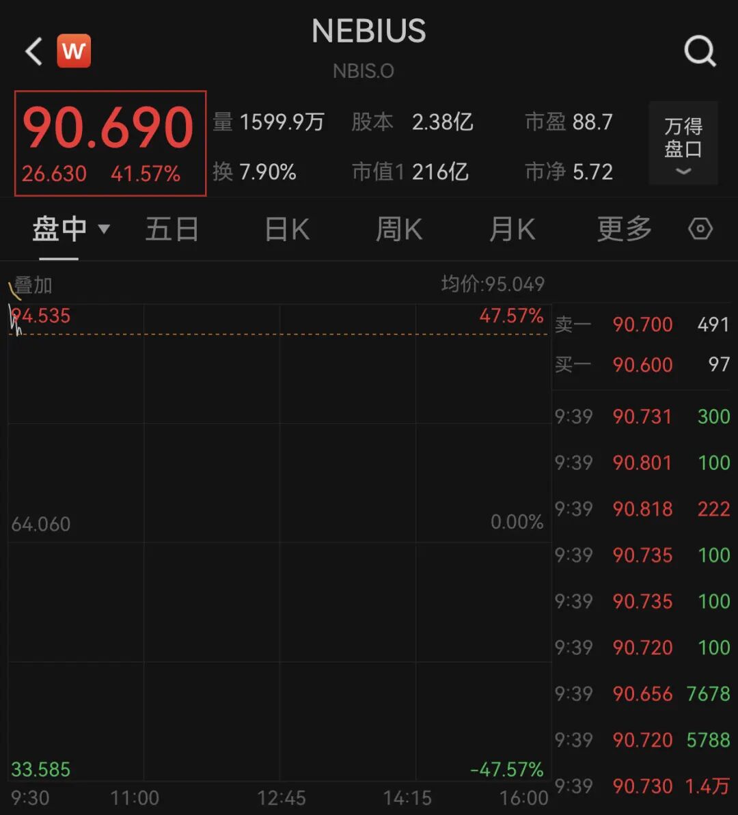This screenshot has width=738, height=815.
Task: Open the 更多 chart periods menu
Action: click(624, 230)
